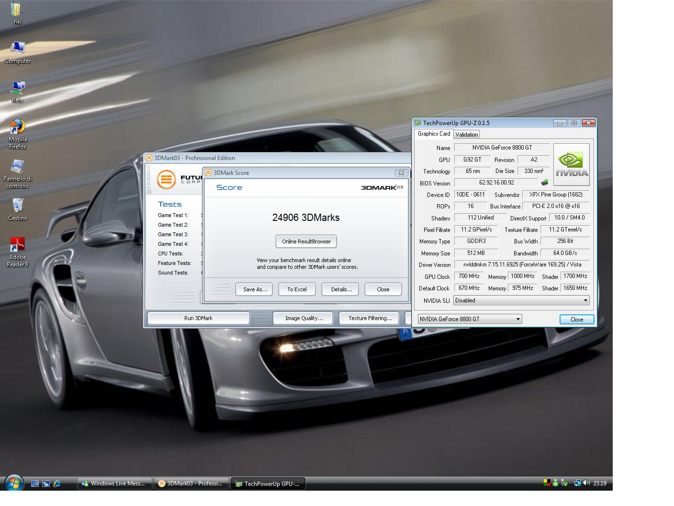
Task: Click the Bus Interface PCI-E 2.0 field
Action: (x=556, y=206)
